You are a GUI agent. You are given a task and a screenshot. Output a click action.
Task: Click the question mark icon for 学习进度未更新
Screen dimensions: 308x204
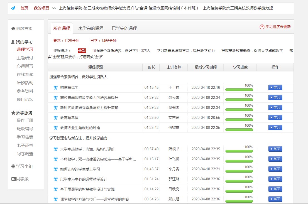click(x=262, y=27)
